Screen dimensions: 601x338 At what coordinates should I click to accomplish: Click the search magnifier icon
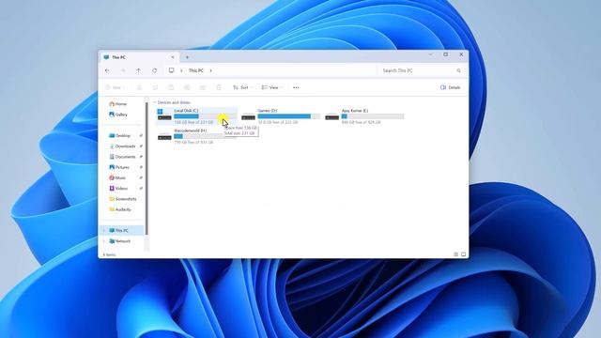pyautogui.click(x=458, y=70)
